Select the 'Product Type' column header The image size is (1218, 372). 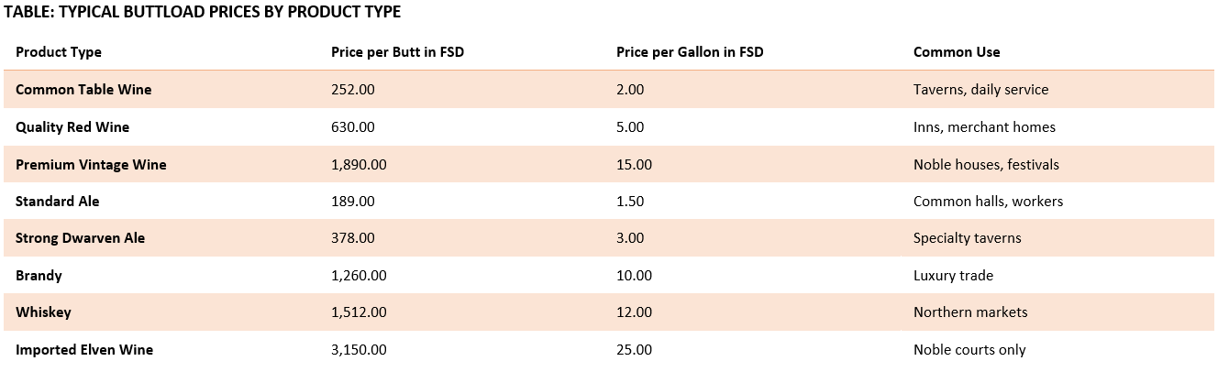coord(59,52)
